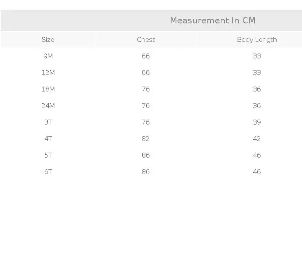
Task: Click the 4T size label
Action: coord(48,138)
